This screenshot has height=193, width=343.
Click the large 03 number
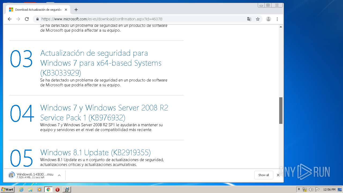[x=21, y=59]
